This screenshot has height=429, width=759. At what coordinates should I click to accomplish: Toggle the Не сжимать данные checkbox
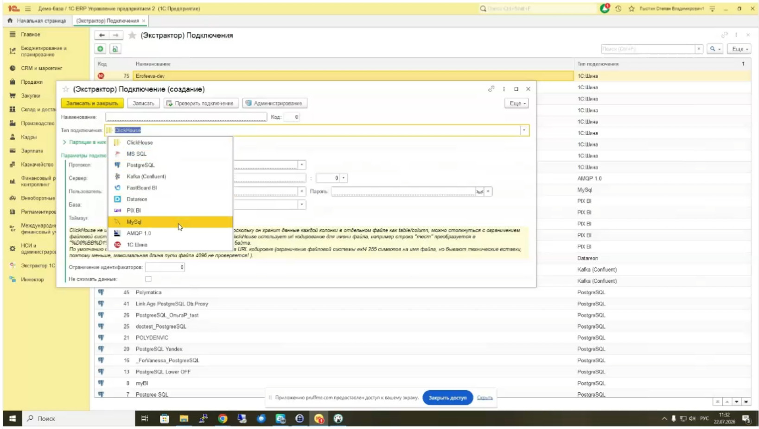coord(148,279)
